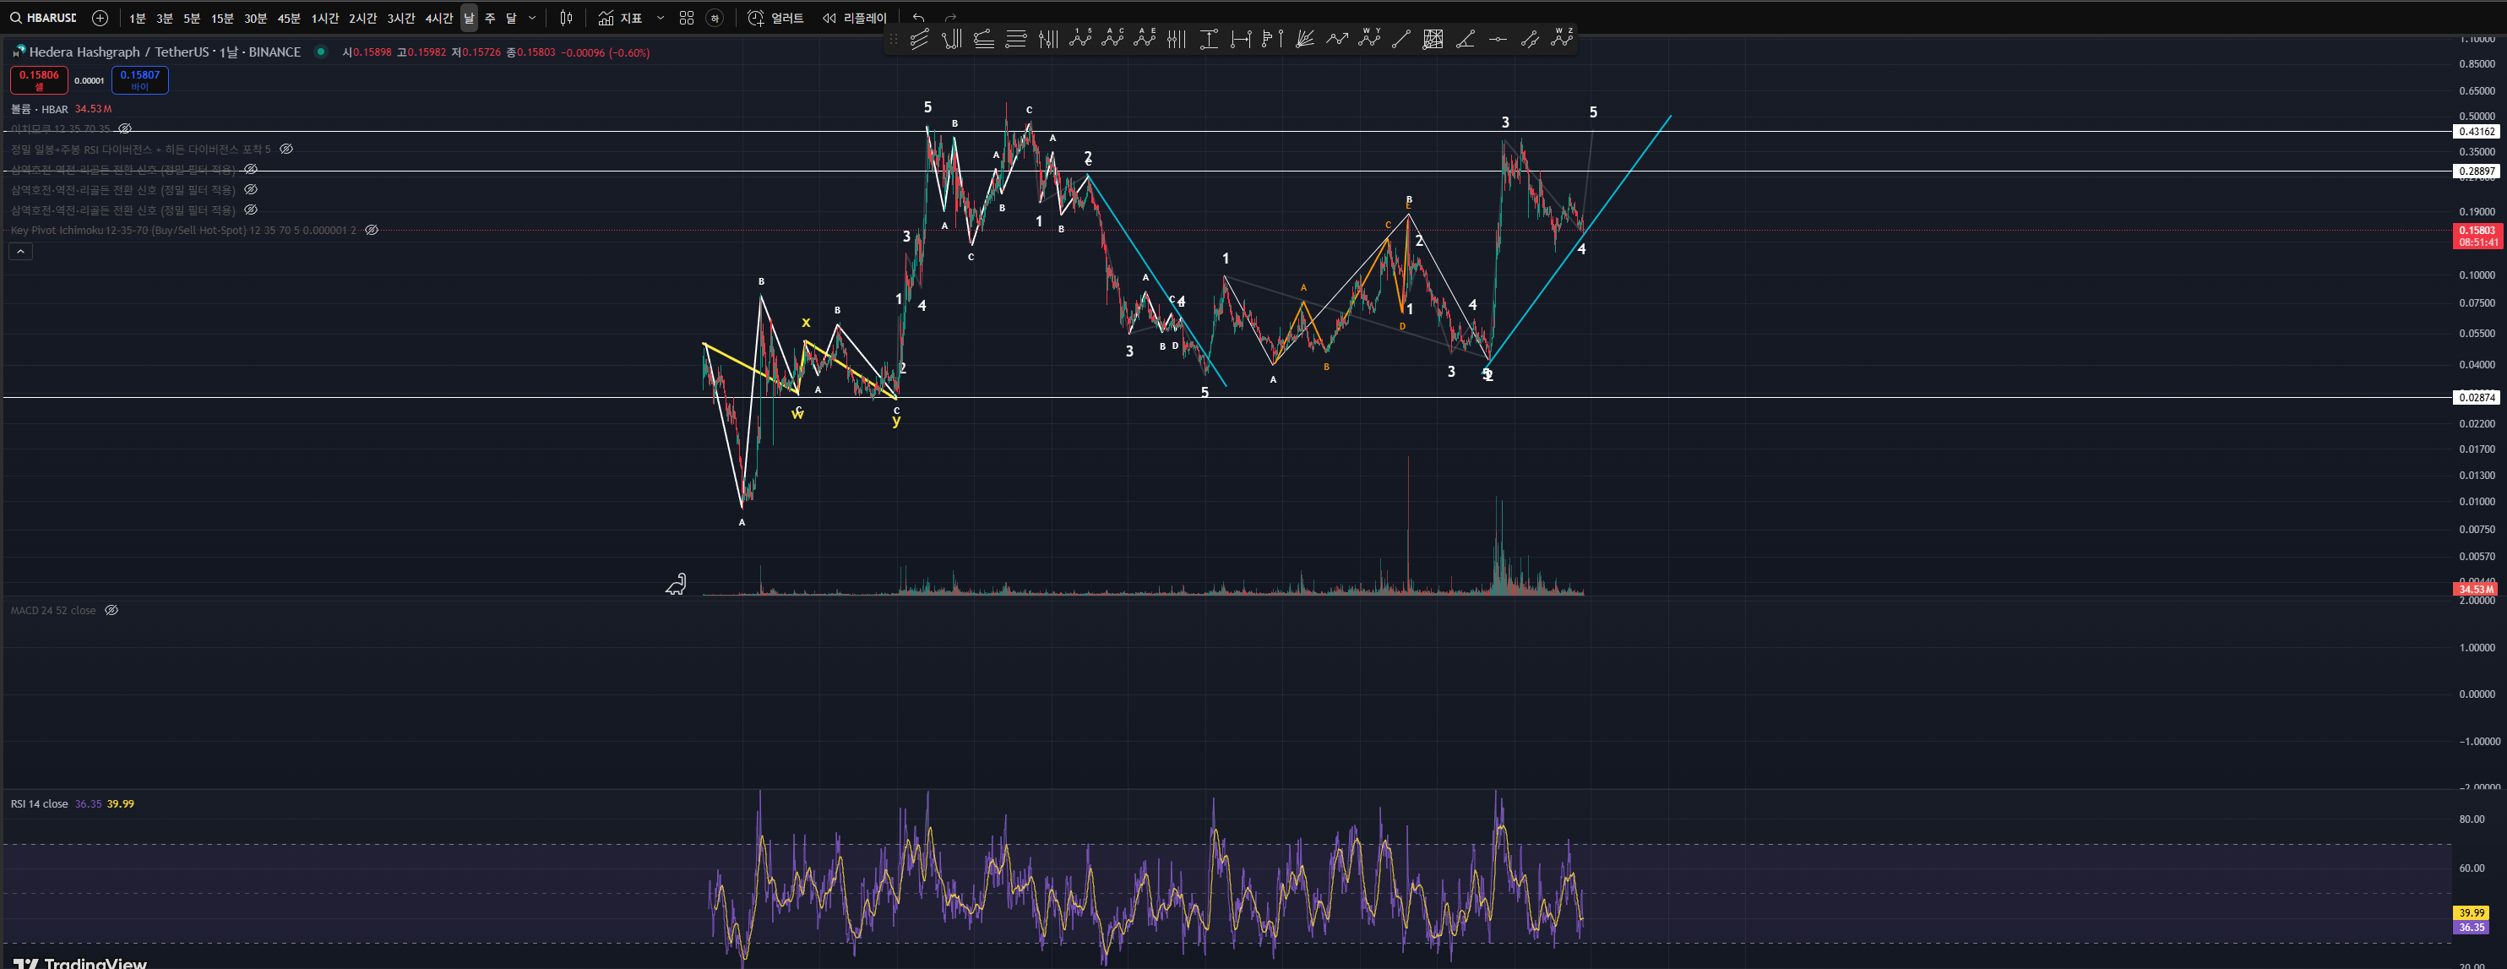
Task: Select the Flat Top/Bottom channel tool
Action: pos(984,39)
